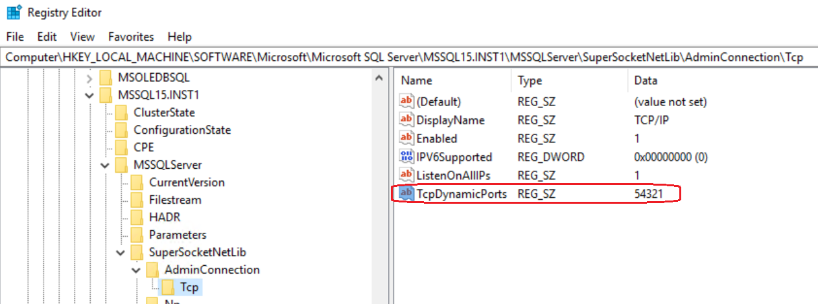The width and height of the screenshot is (818, 304).
Task: Select the ClusterState folder icon
Action: (x=122, y=113)
